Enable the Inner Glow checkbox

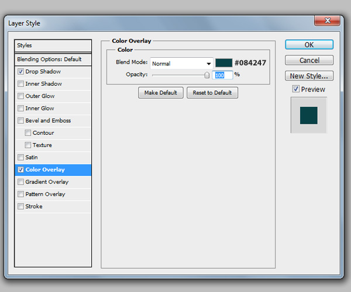point(20,109)
